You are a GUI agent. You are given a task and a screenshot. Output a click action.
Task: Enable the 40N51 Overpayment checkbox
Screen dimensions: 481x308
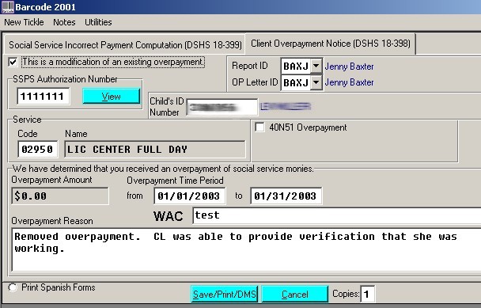point(259,127)
